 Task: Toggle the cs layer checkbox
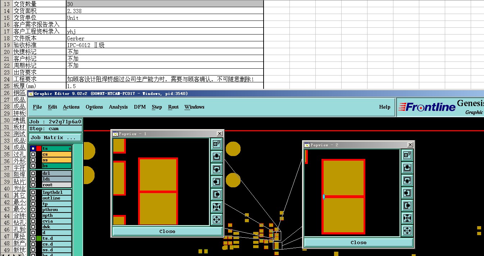[x=33, y=154]
